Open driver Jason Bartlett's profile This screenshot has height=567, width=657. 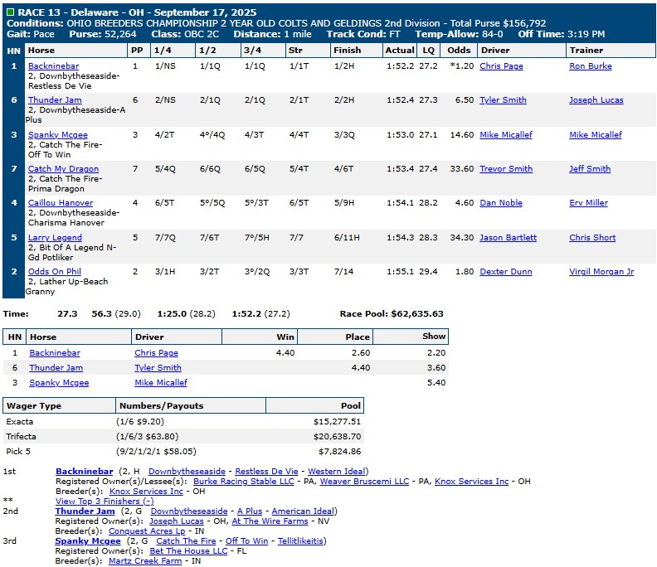click(508, 238)
